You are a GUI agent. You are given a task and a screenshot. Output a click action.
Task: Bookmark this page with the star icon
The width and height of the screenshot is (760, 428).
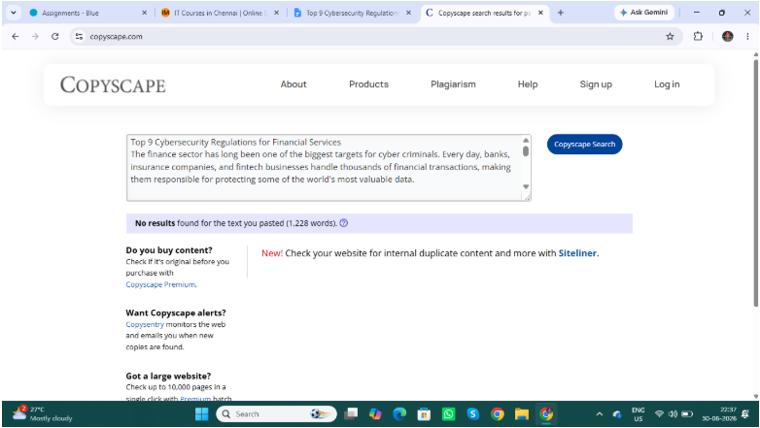click(x=670, y=36)
